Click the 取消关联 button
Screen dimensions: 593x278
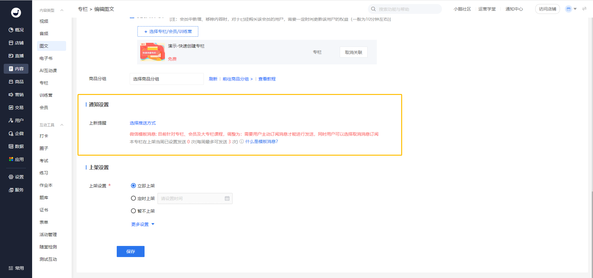(353, 52)
